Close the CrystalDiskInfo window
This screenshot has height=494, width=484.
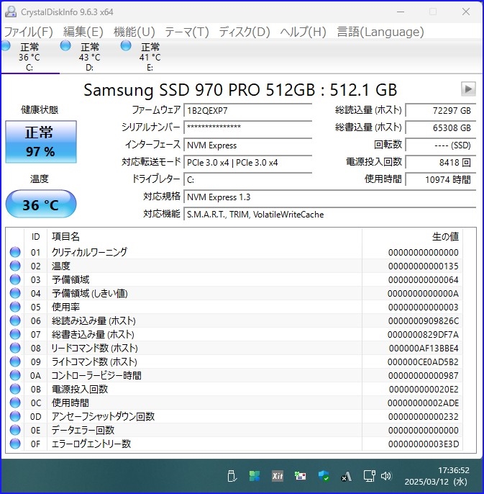[466, 12]
